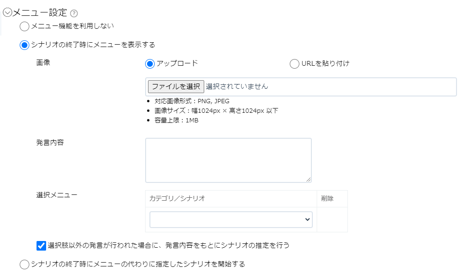
Task: Open the help icon beside メニュー設定
Action: point(74,13)
